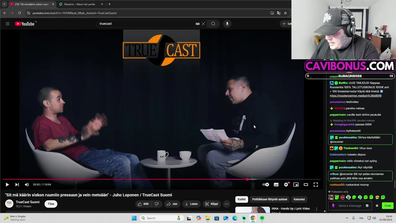
Task: Open more actions menu below video
Action: [x=227, y=204]
